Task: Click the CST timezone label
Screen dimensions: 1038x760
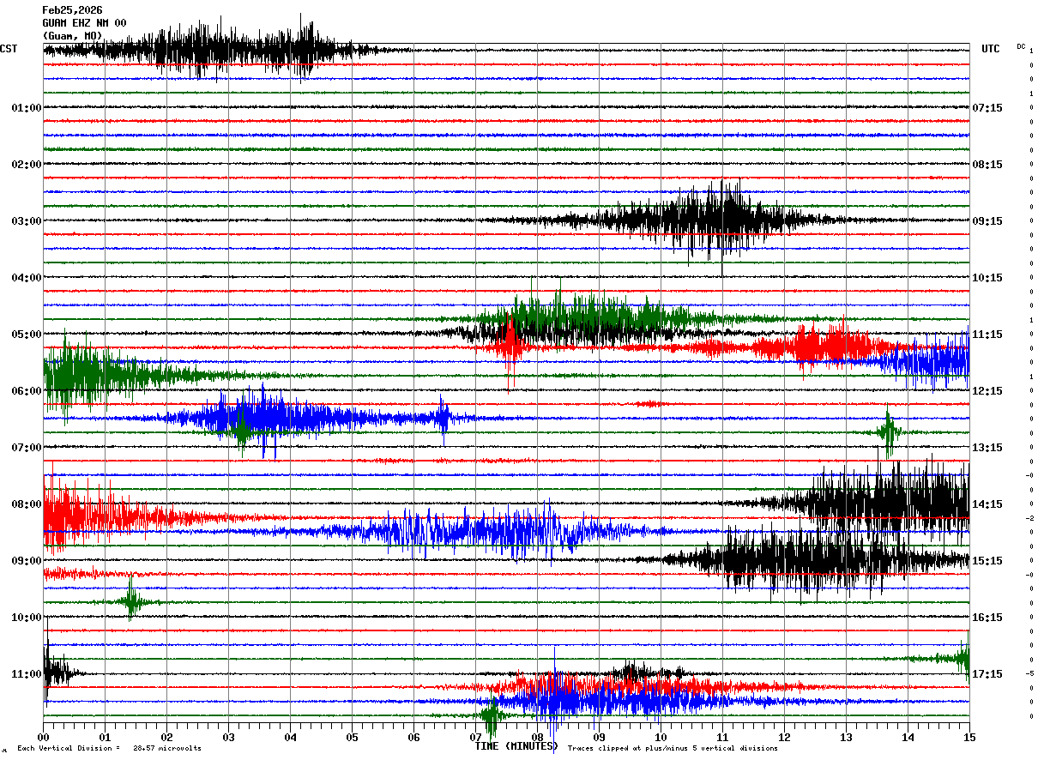Action: [x=9, y=49]
